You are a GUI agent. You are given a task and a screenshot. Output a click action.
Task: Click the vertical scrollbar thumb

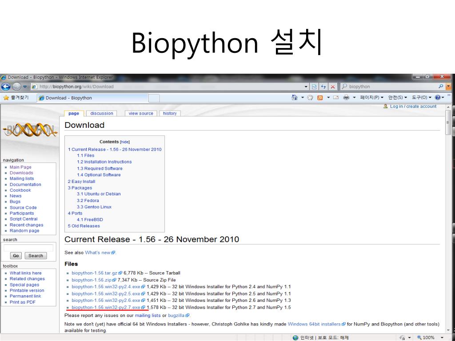448,123
